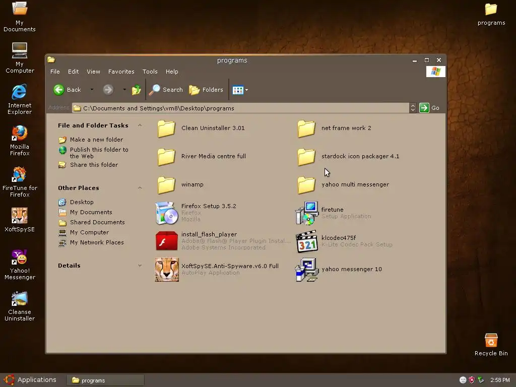Go to My Network Places link
Viewport: 516px width, 387px height.
click(97, 242)
